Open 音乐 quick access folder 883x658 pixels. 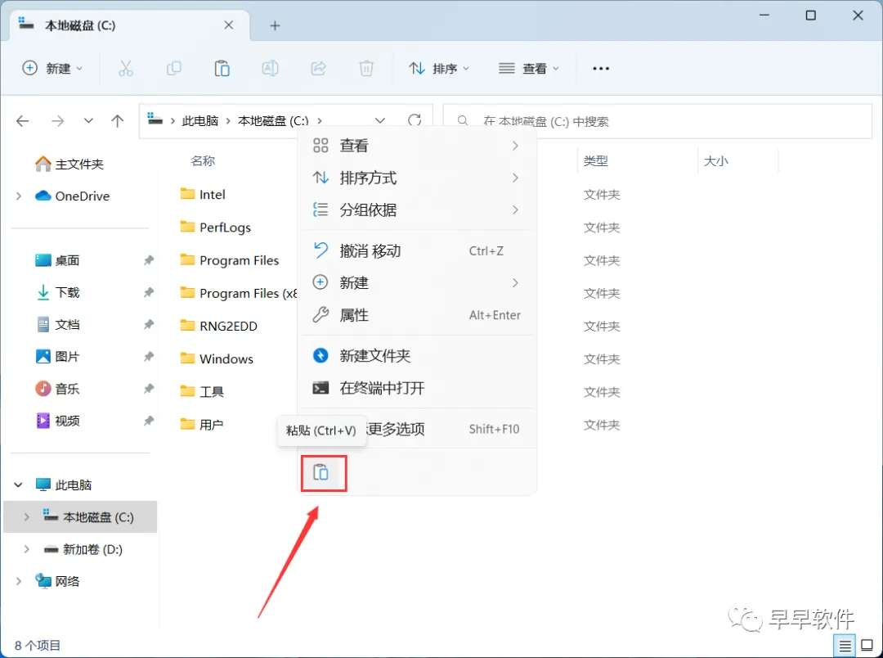[x=57, y=389]
